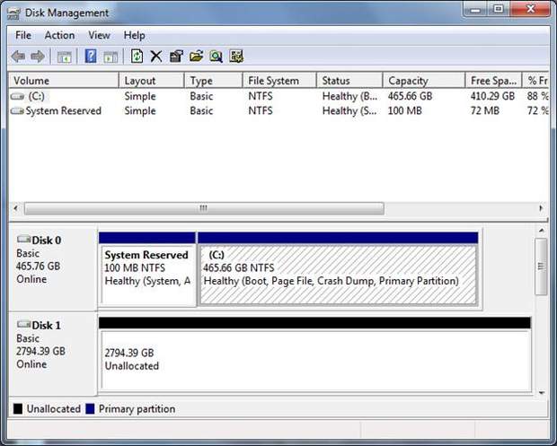
Task: Select the System Reserved volume row
Action: [x=63, y=111]
